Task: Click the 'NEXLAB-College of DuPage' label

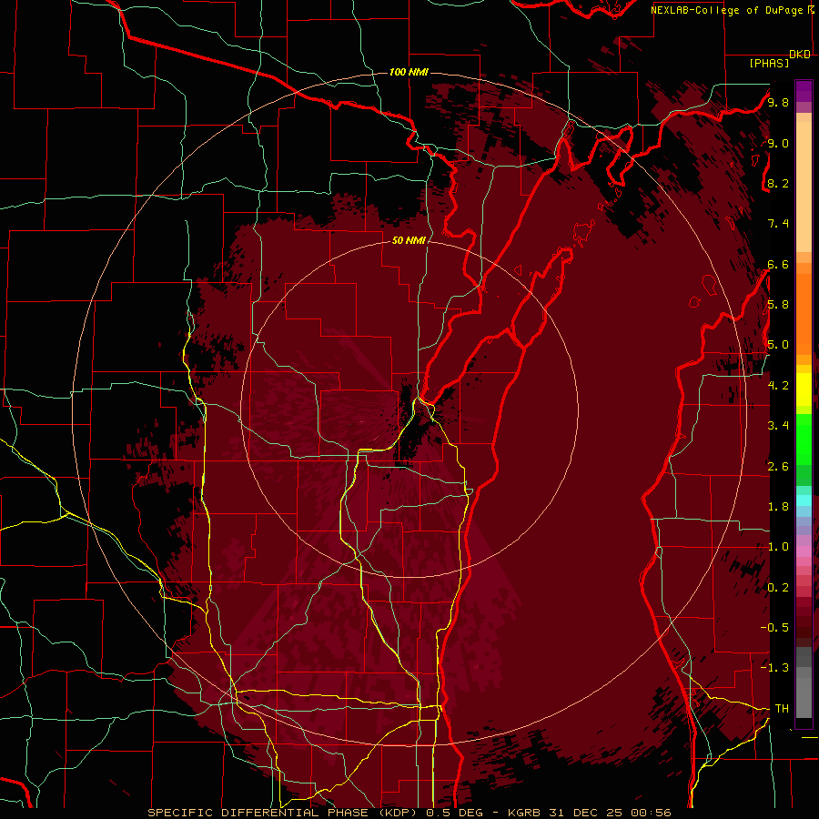Action: coord(726,10)
